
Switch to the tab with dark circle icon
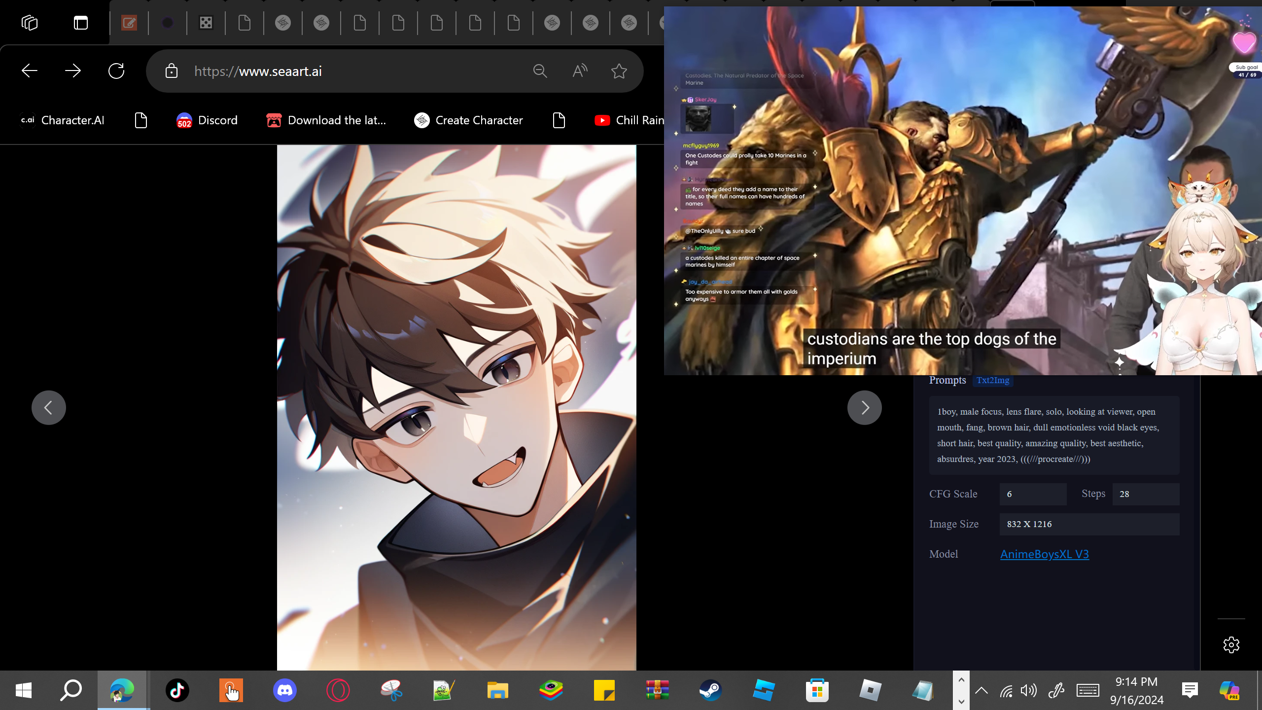(x=168, y=23)
